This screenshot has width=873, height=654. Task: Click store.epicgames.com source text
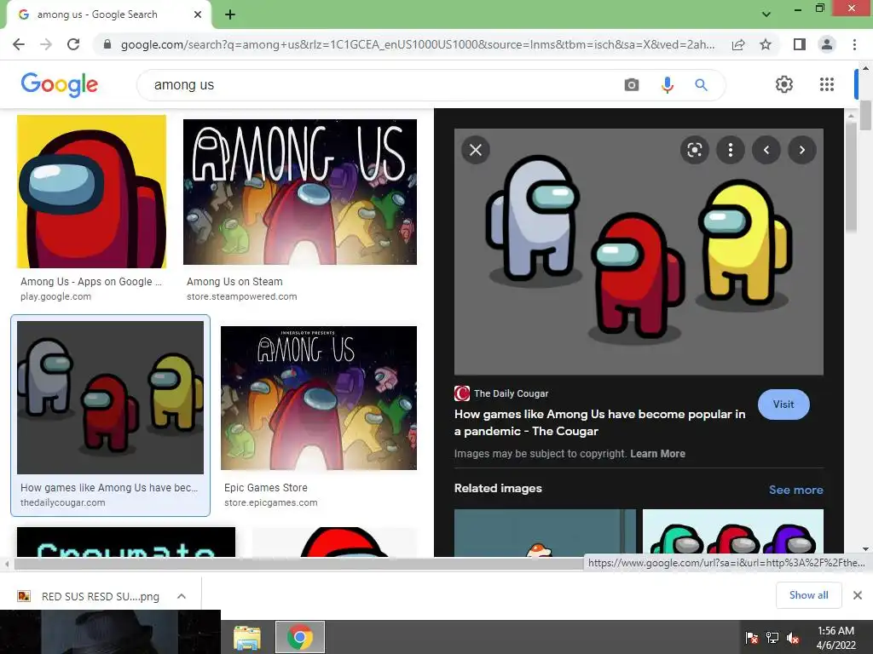click(x=270, y=502)
